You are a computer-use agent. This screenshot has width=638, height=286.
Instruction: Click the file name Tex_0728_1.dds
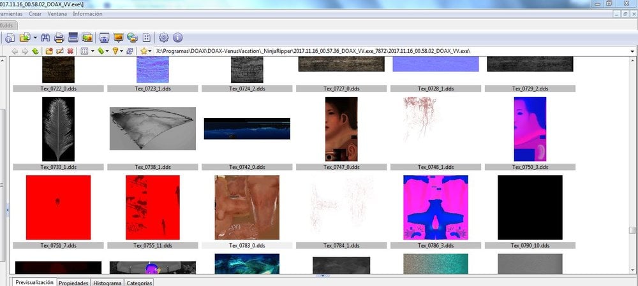436,89
